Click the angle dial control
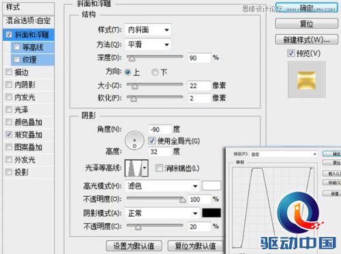 [134, 140]
